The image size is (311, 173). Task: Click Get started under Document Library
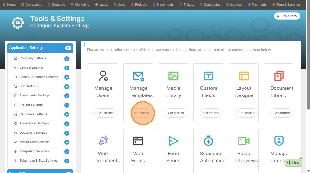tap(282, 113)
